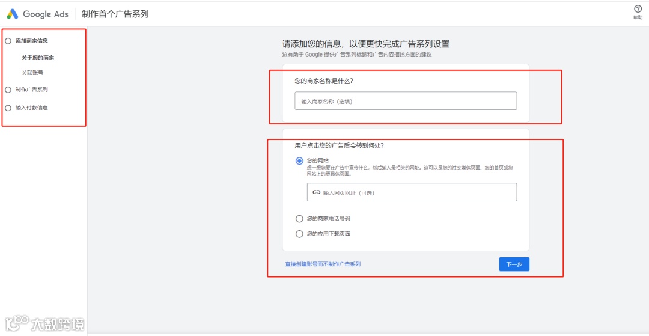The width and height of the screenshot is (649, 336).
Task: Select the 您的应用下载页面 radio option
Action: click(x=299, y=234)
